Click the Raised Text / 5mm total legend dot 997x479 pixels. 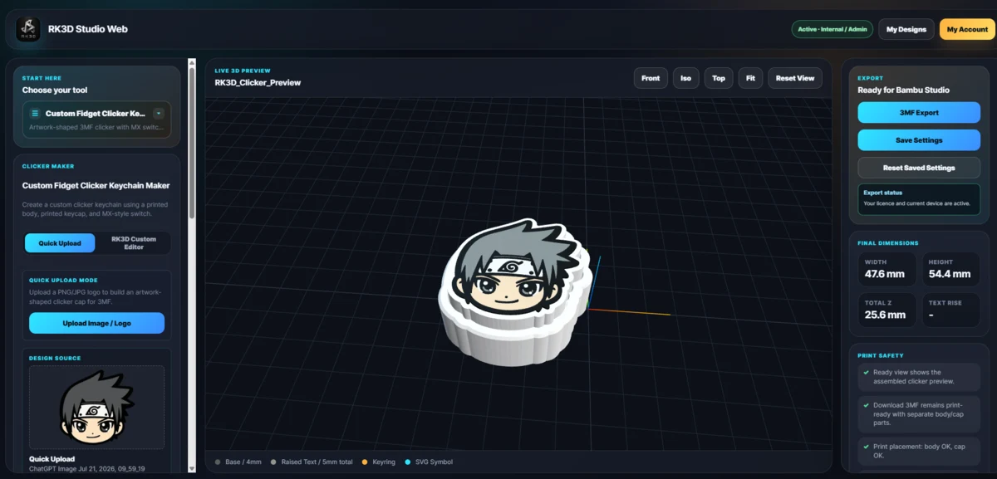click(x=273, y=462)
